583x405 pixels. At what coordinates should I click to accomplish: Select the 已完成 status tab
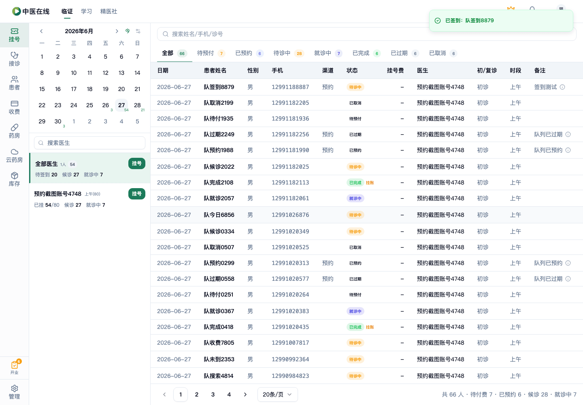coord(366,53)
